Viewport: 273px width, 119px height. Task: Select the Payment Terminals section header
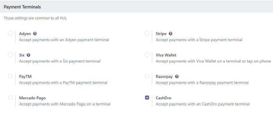pyautogui.click(x=22, y=7)
